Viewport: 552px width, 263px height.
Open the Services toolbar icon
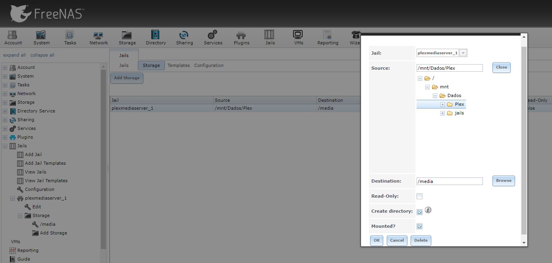[x=213, y=38]
